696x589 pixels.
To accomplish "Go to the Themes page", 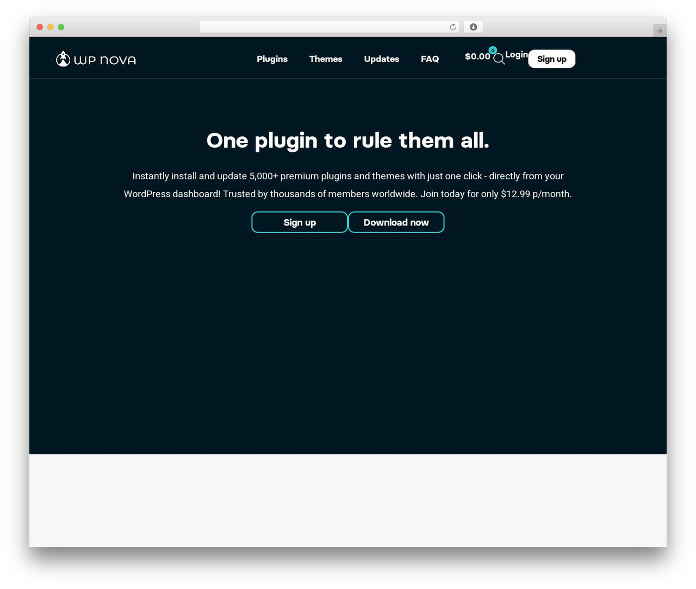I will [326, 59].
